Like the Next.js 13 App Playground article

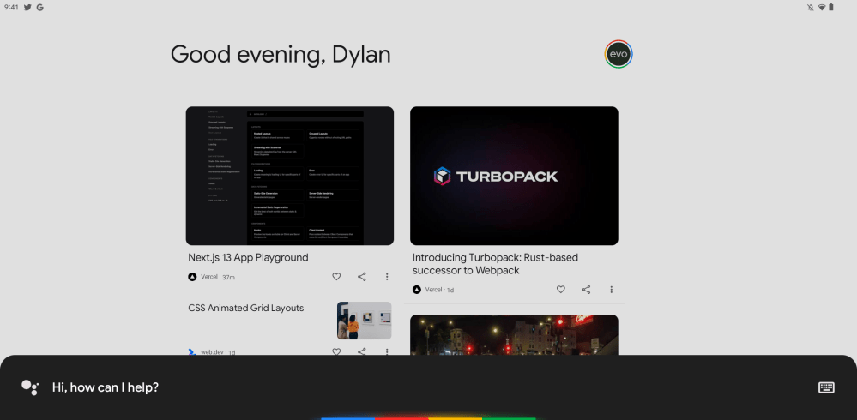336,277
